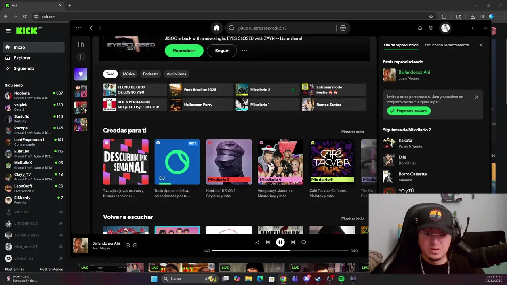This screenshot has width=507, height=285.
Task: Click Mostrar todo beside Creadas para ti
Action: point(353,132)
